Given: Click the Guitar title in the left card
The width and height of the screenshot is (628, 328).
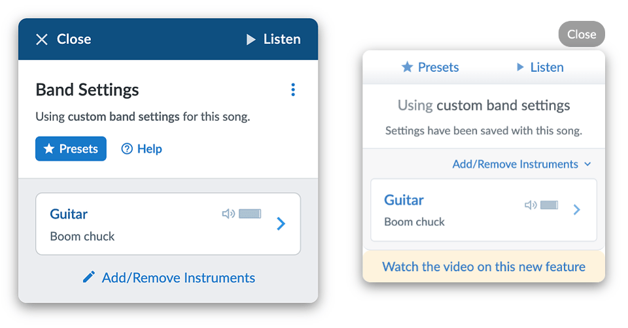Looking at the screenshot, I should coord(69,214).
